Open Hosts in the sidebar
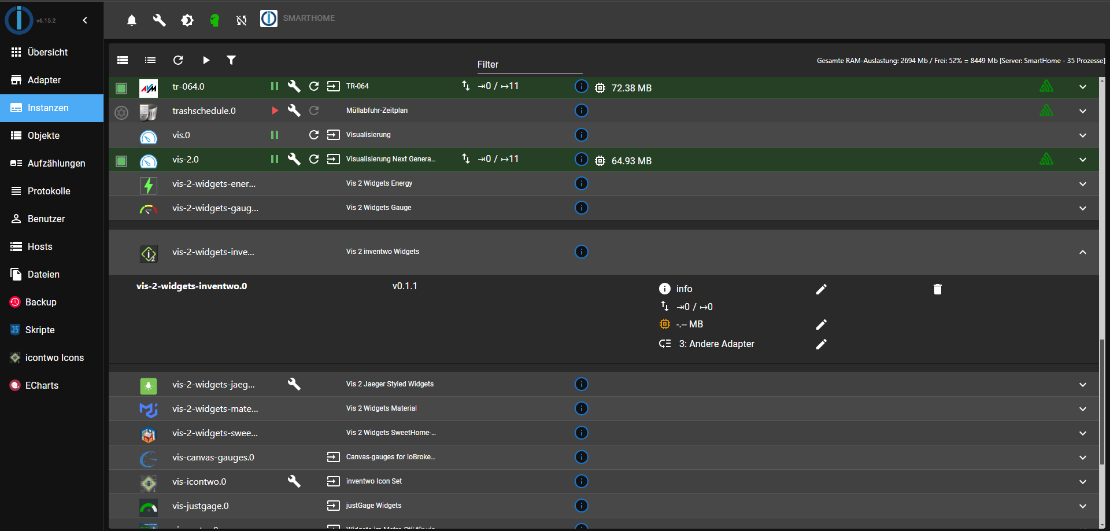 tap(52, 246)
